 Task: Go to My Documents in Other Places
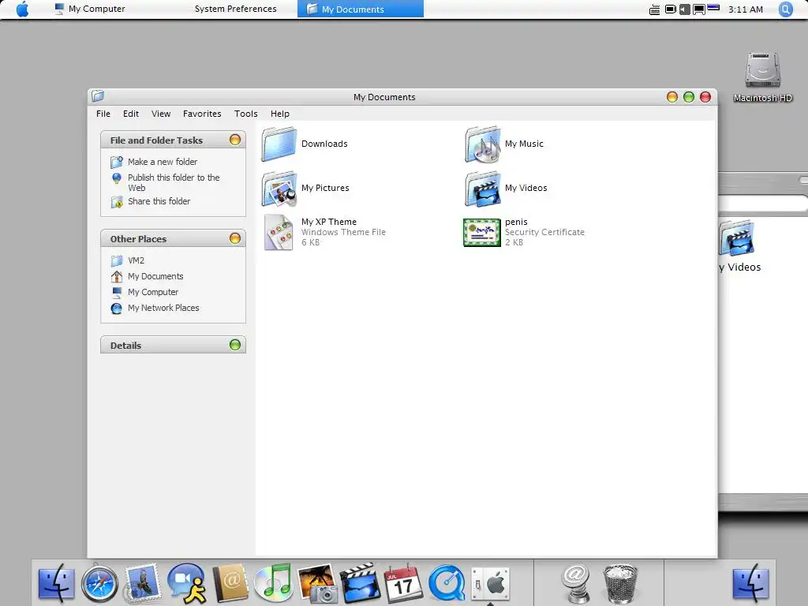click(x=155, y=276)
